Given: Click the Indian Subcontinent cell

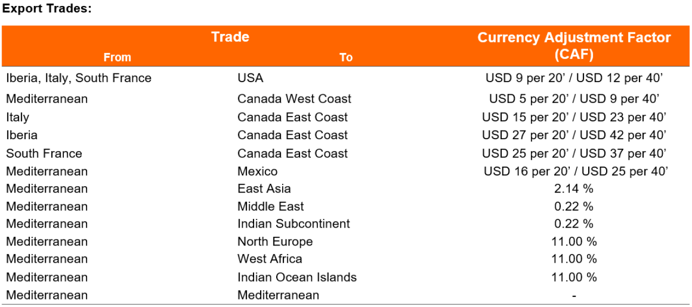Looking at the screenshot, I should (x=294, y=223).
